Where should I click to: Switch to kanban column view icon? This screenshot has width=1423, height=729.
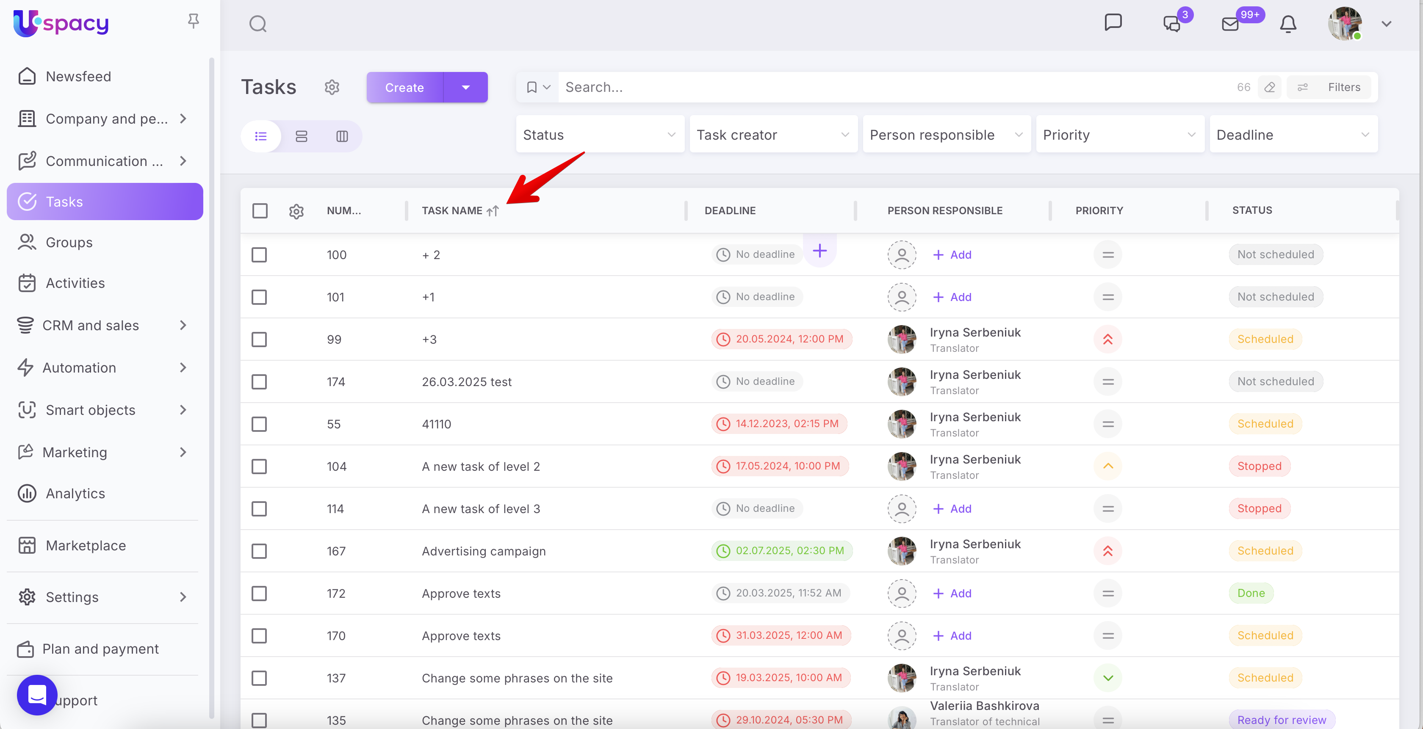point(342,136)
